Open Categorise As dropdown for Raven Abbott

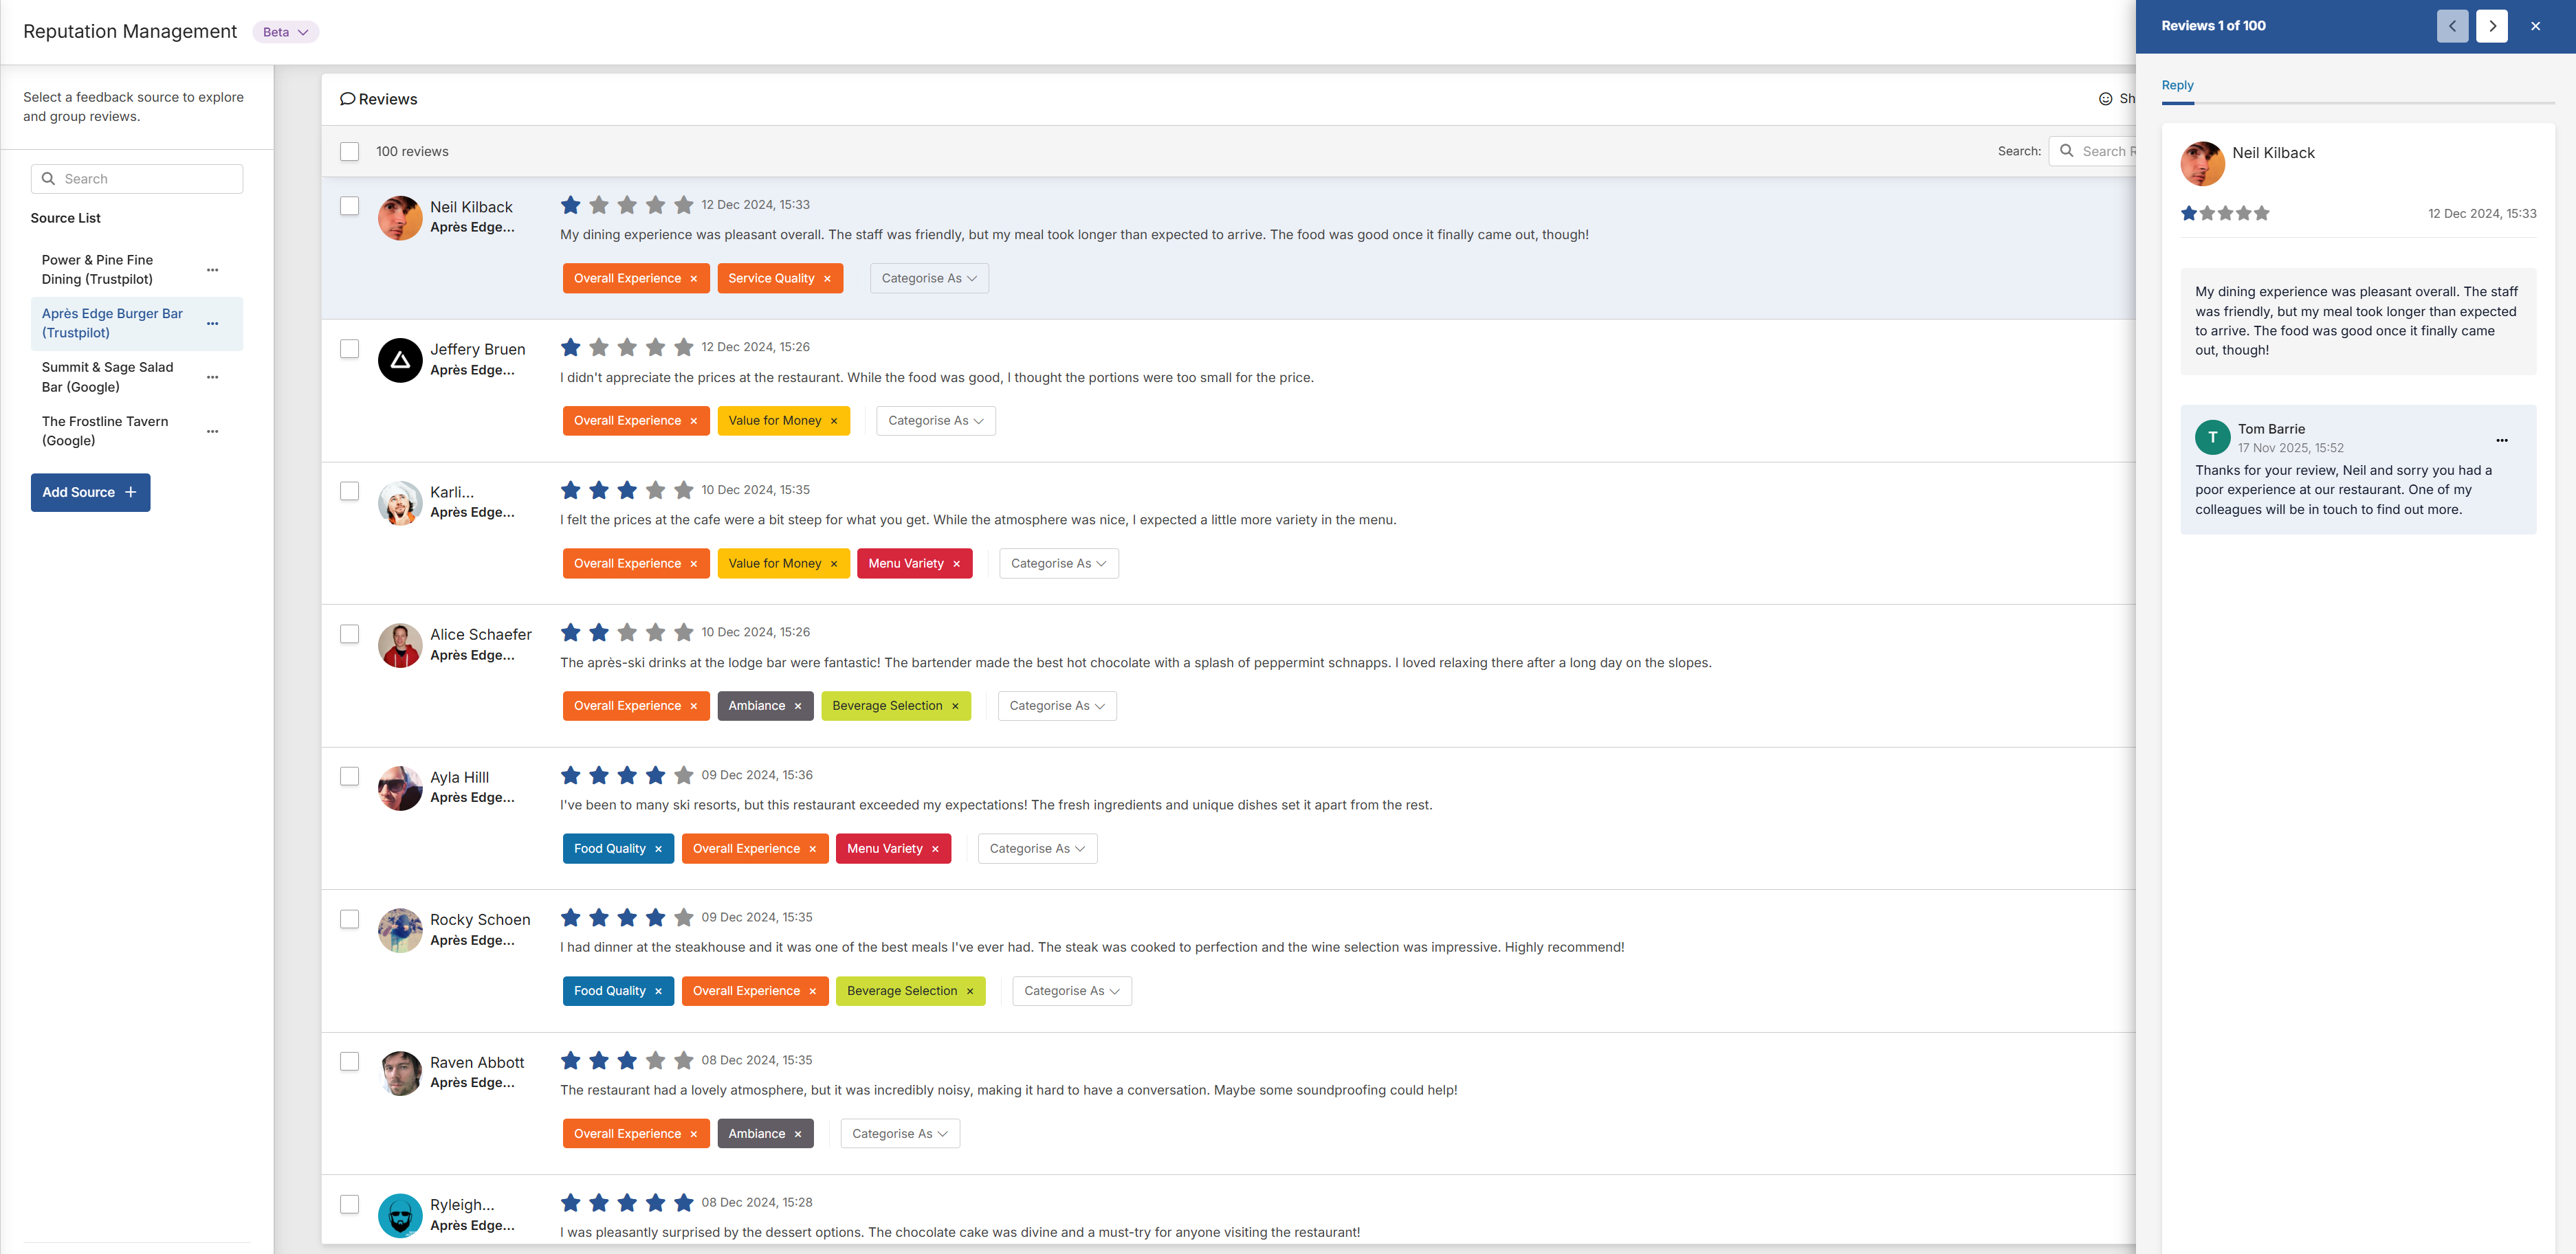click(x=899, y=1133)
